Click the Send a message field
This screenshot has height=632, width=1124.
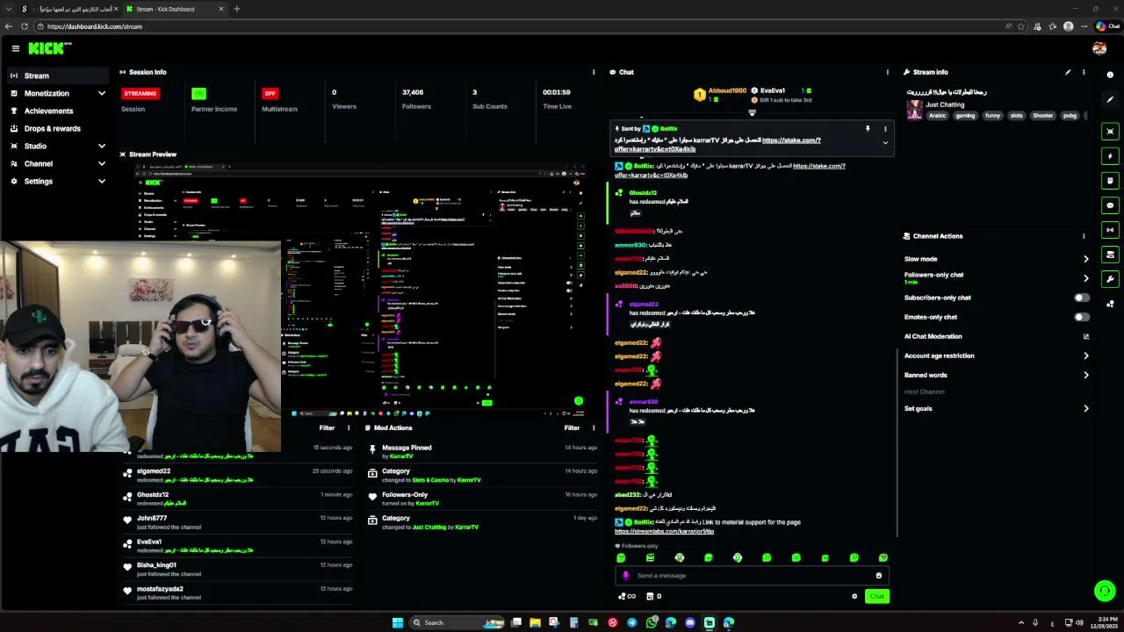[x=752, y=576]
